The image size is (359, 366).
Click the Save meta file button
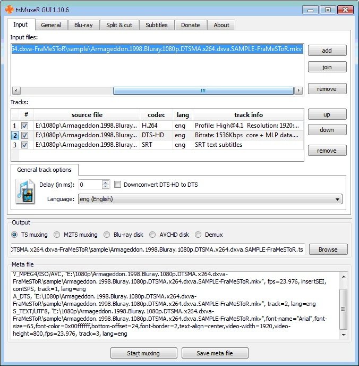[215, 353]
